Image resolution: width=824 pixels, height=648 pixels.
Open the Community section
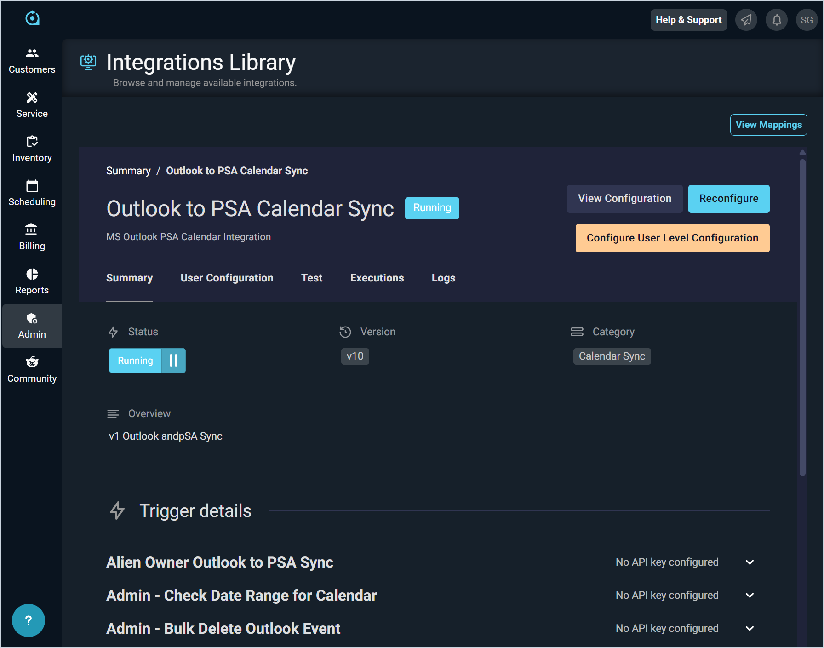[32, 370]
